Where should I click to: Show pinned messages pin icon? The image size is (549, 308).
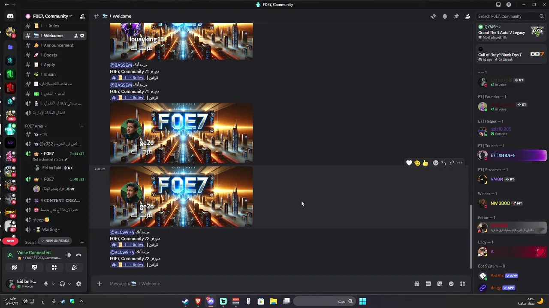[456, 16]
